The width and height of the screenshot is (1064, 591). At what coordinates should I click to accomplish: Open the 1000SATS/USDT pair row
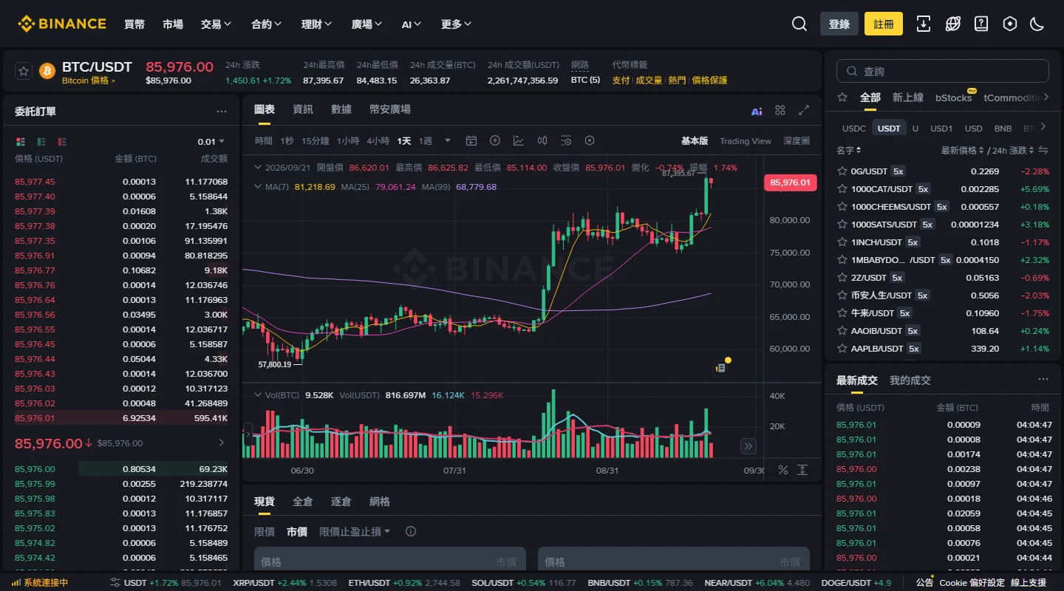pyautogui.click(x=943, y=224)
